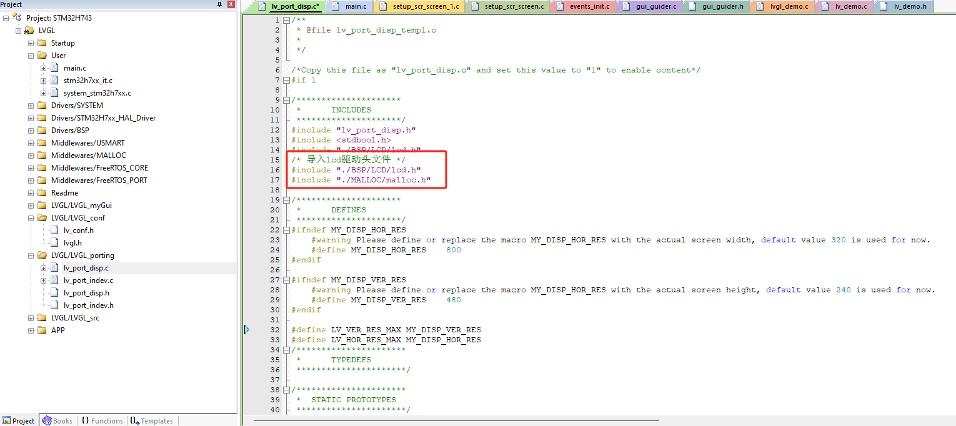This screenshot has width=956, height=426.
Task: Click the LVGL target icon in tree
Action: [29, 30]
